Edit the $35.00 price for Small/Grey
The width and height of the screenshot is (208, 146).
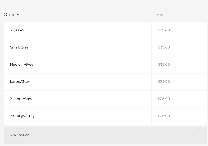click(179, 48)
